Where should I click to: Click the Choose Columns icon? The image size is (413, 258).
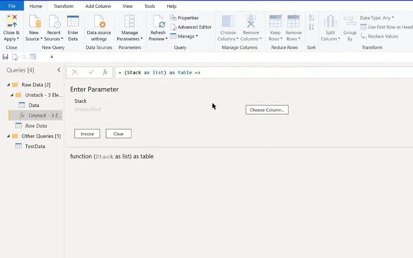click(228, 21)
